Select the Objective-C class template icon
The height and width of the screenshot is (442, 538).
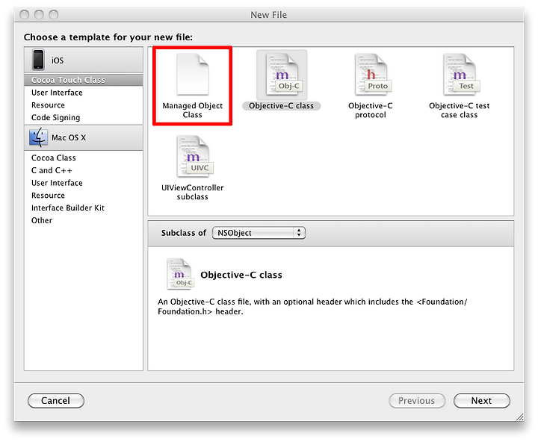[282, 75]
